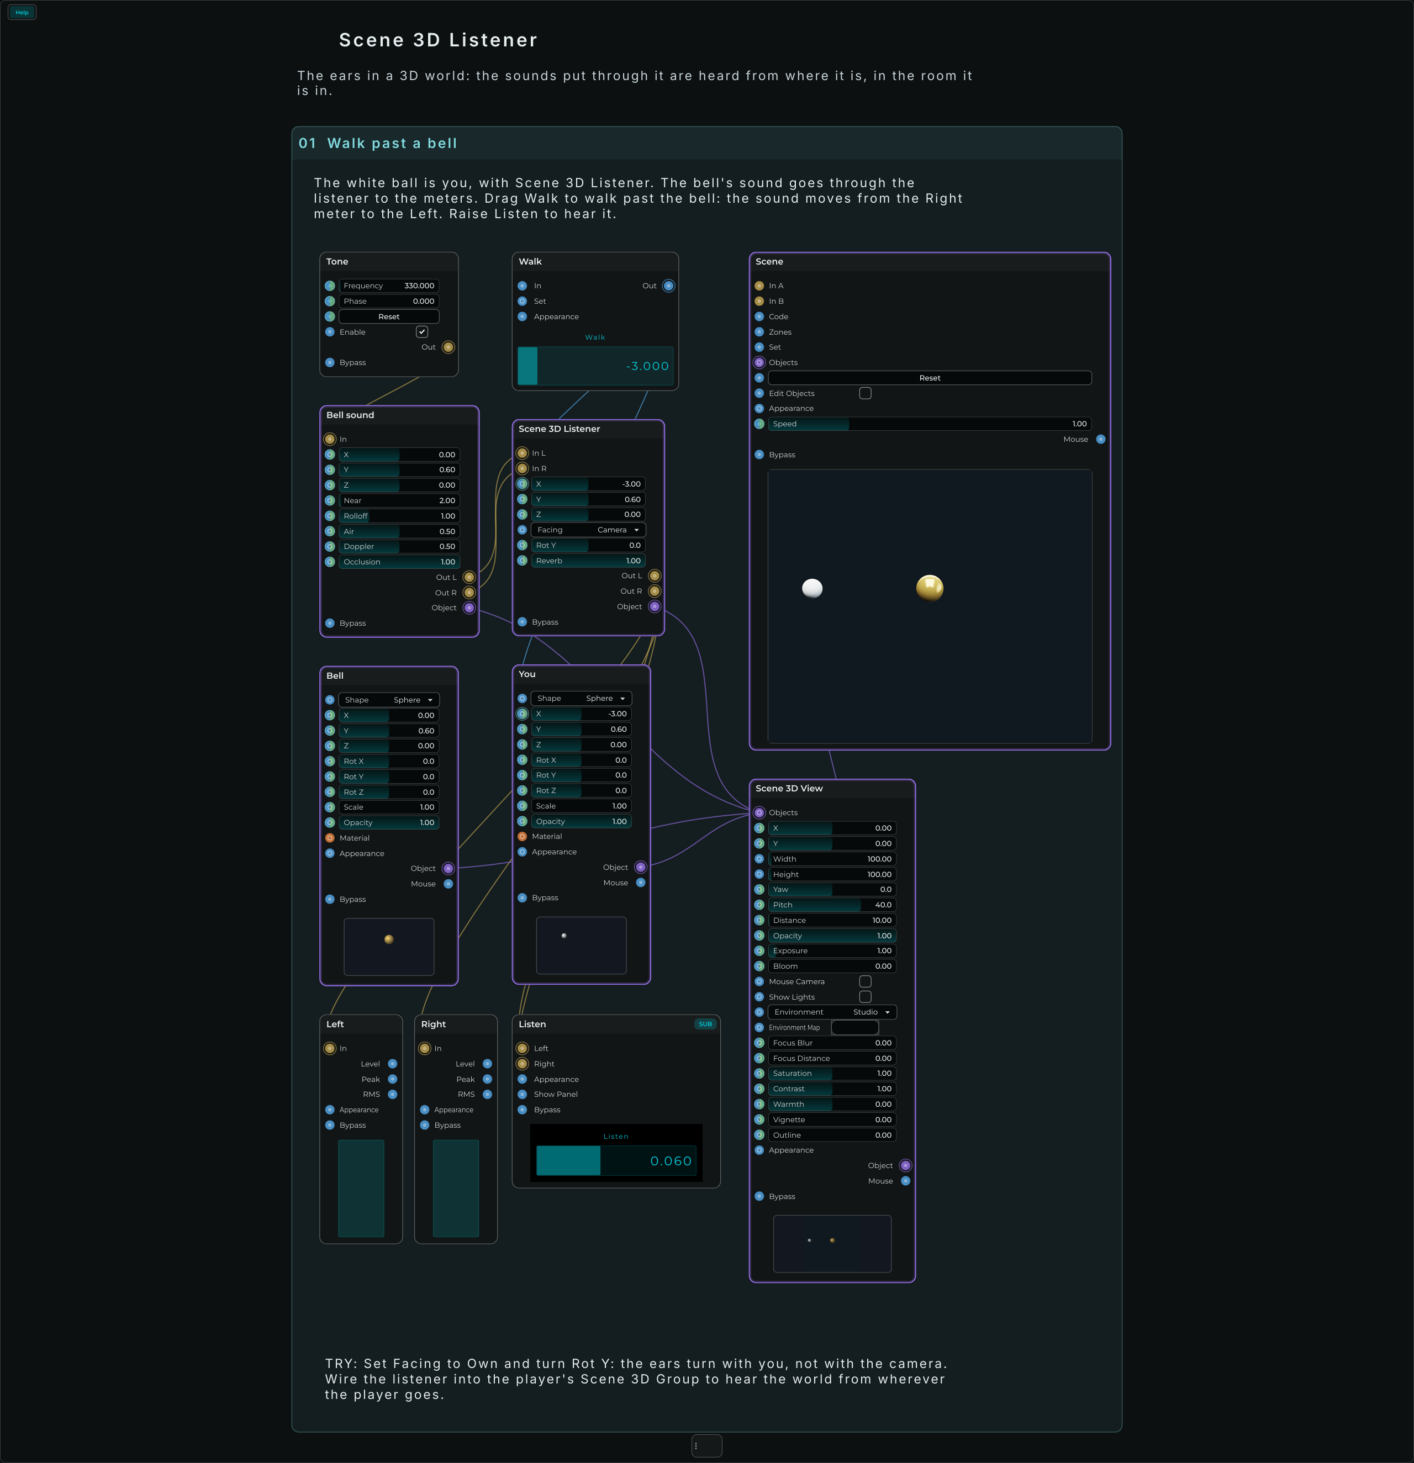The height and width of the screenshot is (1463, 1414).
Task: Enable Mouse Camera checkbox
Action: click(866, 981)
